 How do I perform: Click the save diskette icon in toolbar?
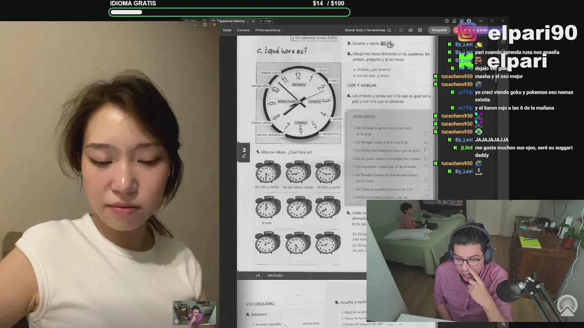pos(401,30)
